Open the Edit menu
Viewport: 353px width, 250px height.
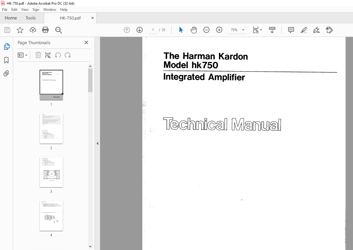coord(14,10)
